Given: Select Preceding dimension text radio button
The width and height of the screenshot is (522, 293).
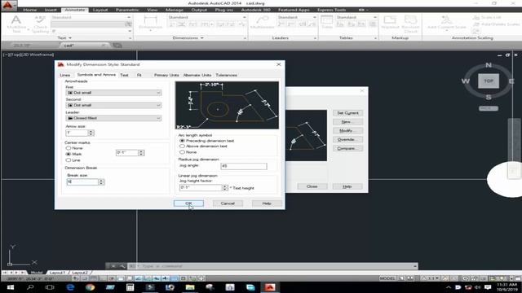Looking at the screenshot, I should click(182, 141).
